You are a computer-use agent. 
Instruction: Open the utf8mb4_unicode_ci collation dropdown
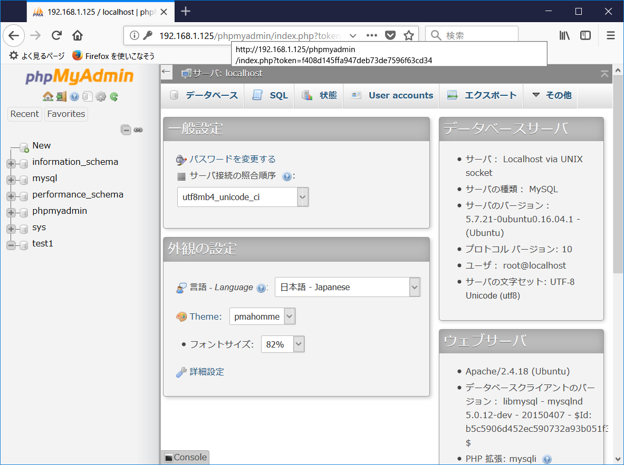(243, 197)
